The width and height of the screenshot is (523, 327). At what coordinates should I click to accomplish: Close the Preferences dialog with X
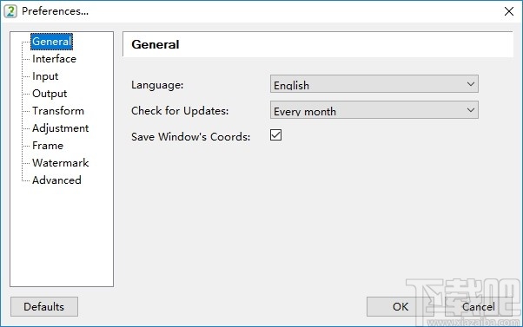[508, 11]
